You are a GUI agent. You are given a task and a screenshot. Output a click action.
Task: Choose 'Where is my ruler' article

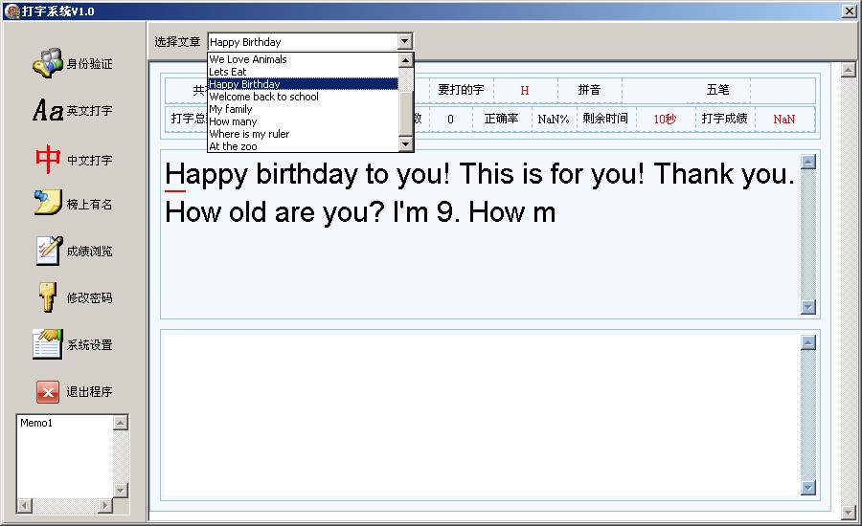coord(249,134)
